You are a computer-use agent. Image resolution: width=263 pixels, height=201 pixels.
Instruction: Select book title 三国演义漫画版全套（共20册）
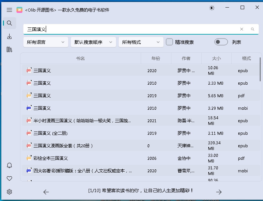(x=63, y=146)
